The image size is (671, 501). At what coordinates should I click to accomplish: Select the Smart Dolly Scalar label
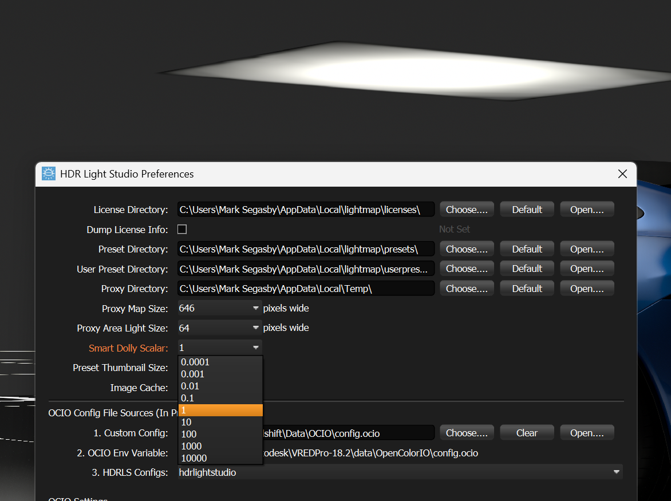click(128, 348)
